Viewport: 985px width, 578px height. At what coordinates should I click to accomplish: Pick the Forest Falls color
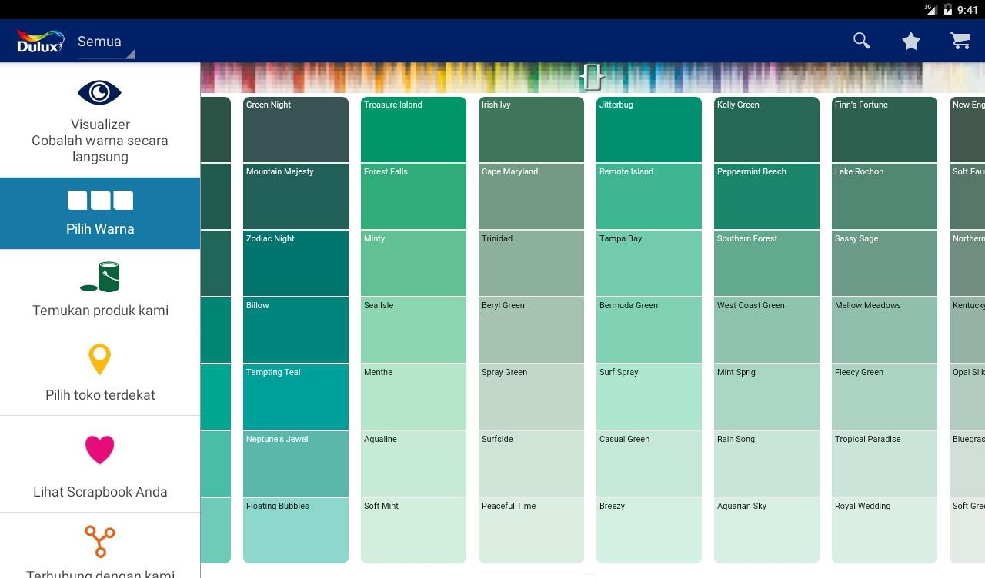[413, 197]
